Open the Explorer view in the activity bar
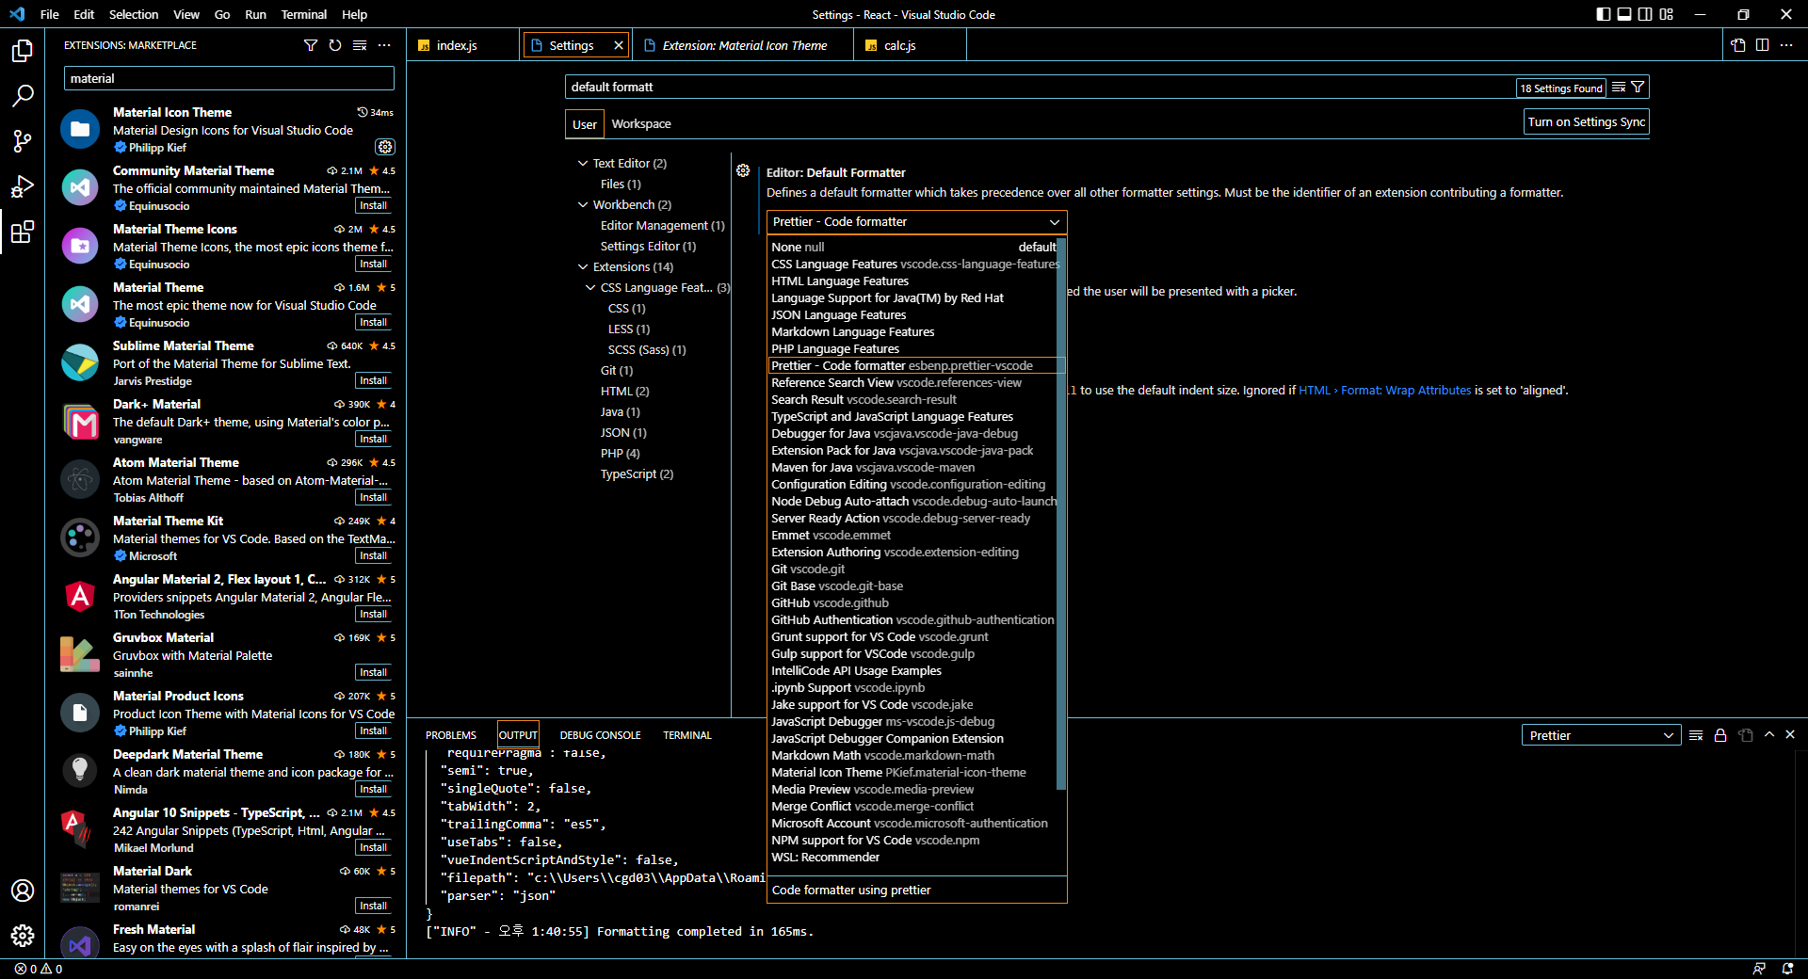1808x979 pixels. tap(23, 51)
